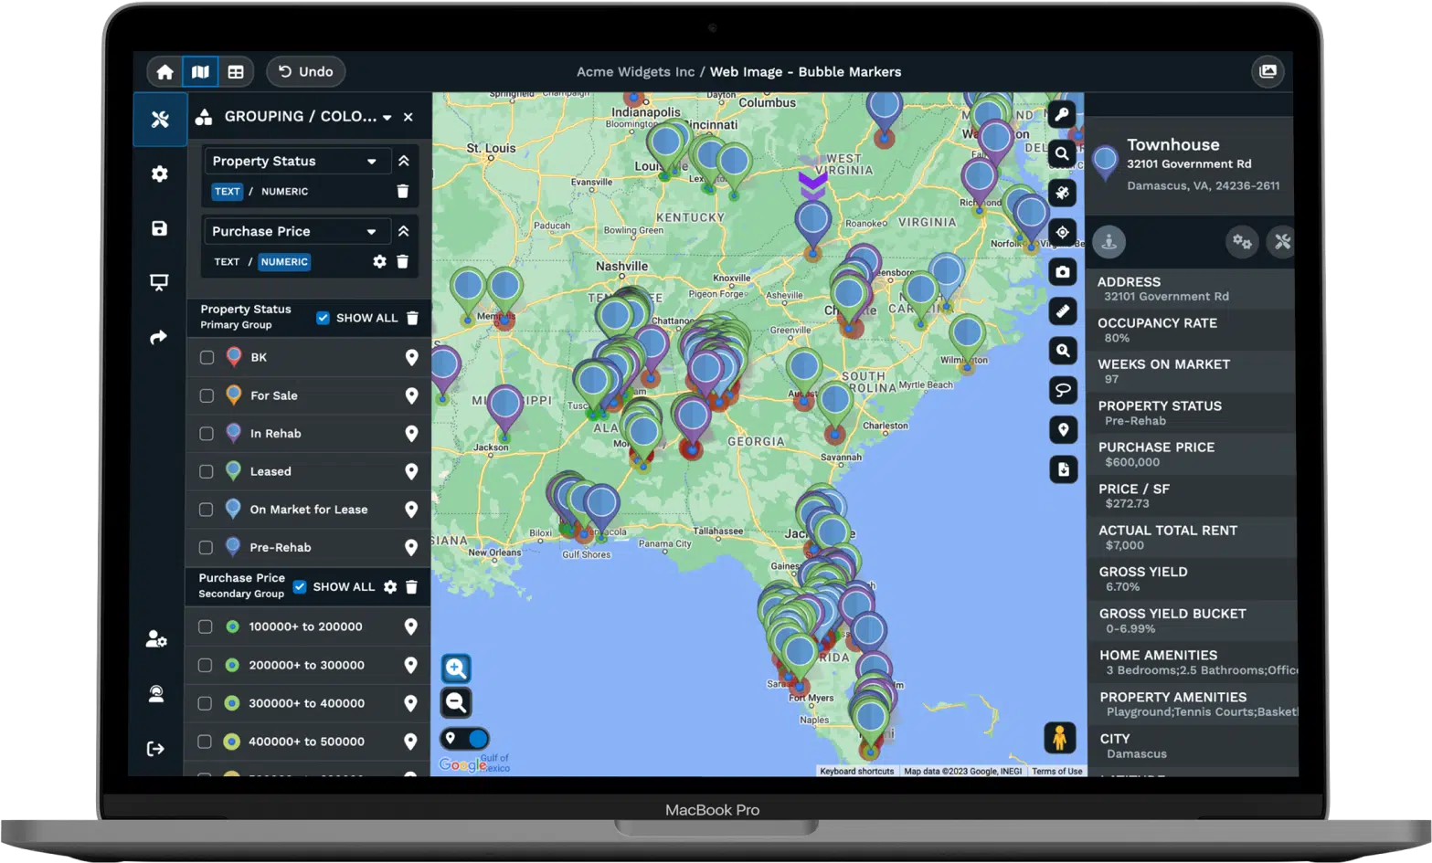Click the Undo button
The height and width of the screenshot is (863, 1432).
click(306, 72)
